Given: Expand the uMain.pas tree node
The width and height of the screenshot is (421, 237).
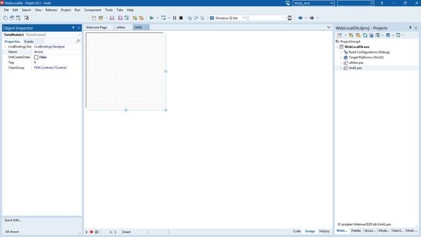Looking at the screenshot, I should click(341, 63).
